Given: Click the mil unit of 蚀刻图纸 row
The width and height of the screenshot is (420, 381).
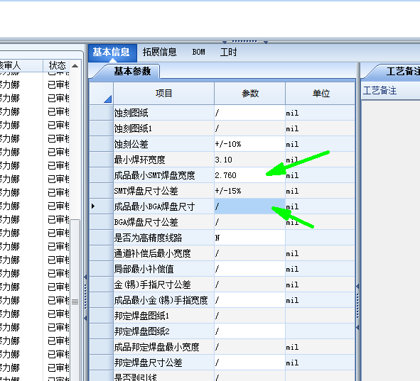Looking at the screenshot, I should tap(292, 113).
